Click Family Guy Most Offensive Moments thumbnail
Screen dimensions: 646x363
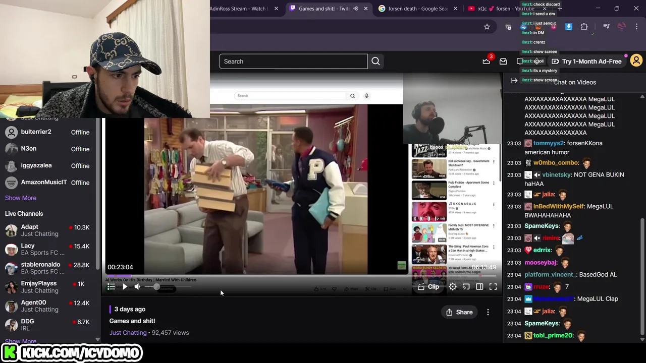coord(429,233)
